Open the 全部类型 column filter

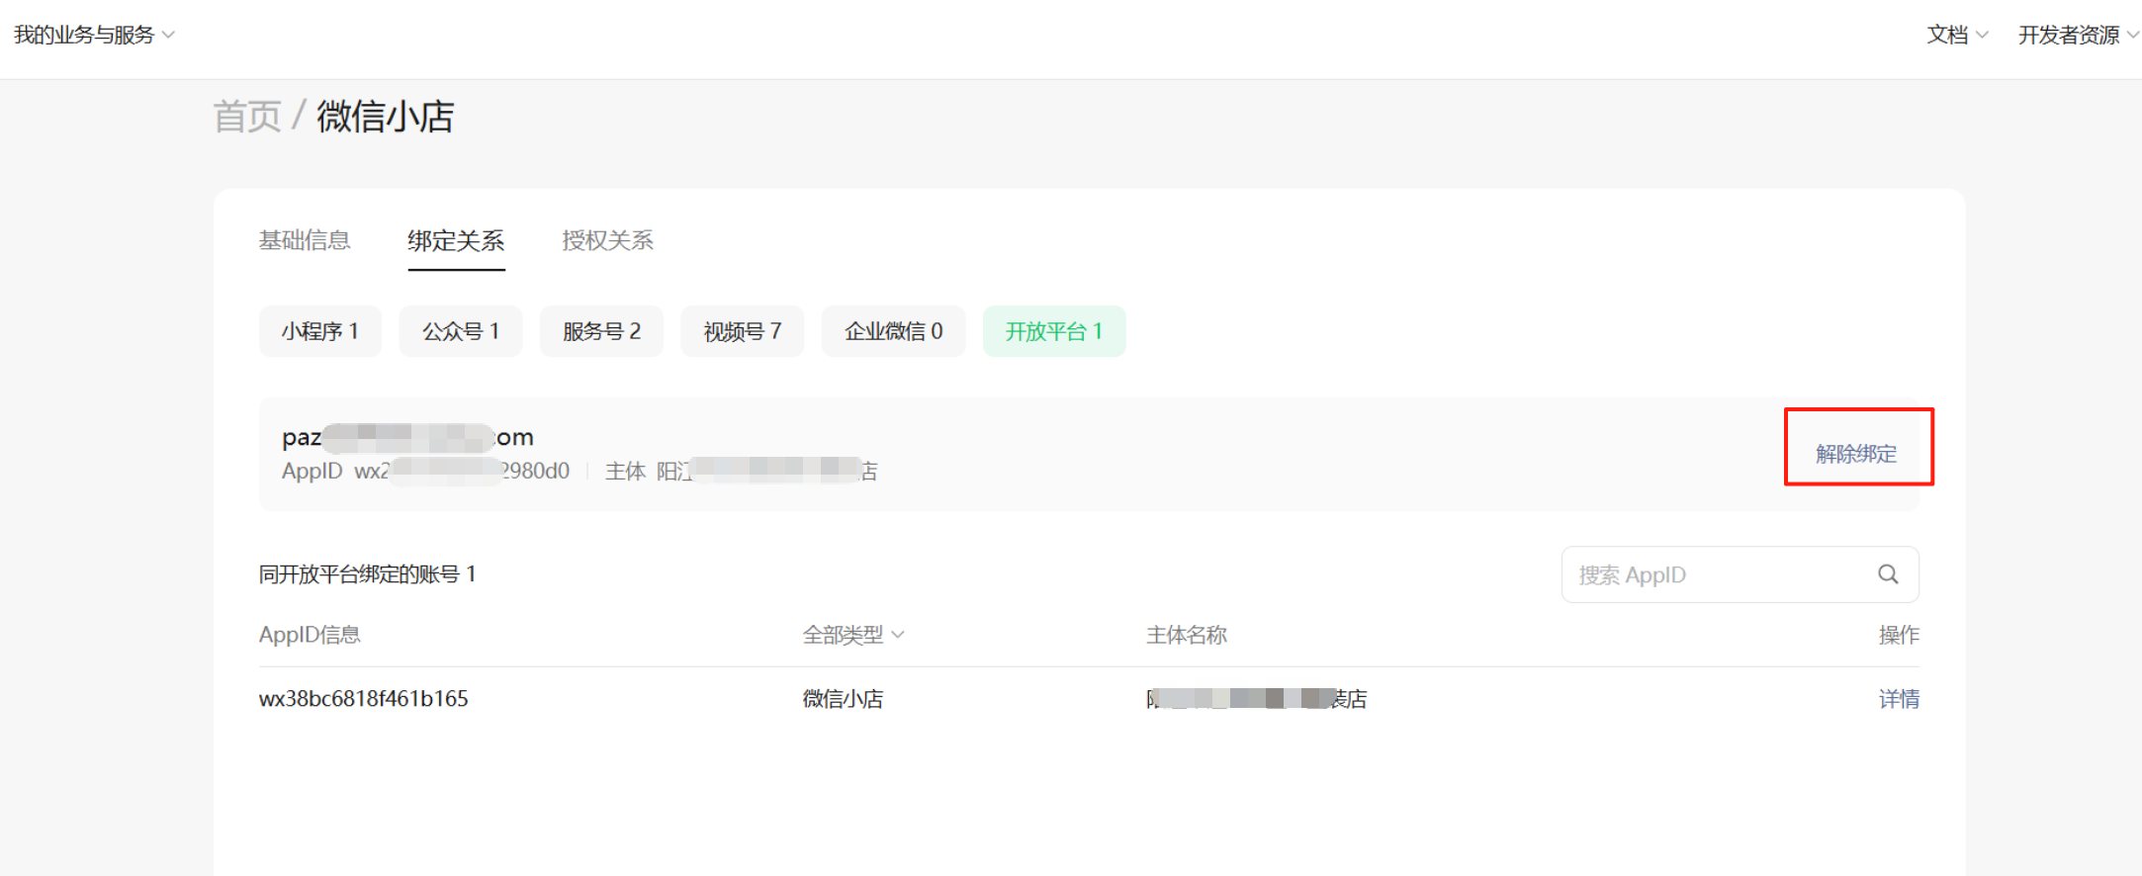[x=852, y=635]
